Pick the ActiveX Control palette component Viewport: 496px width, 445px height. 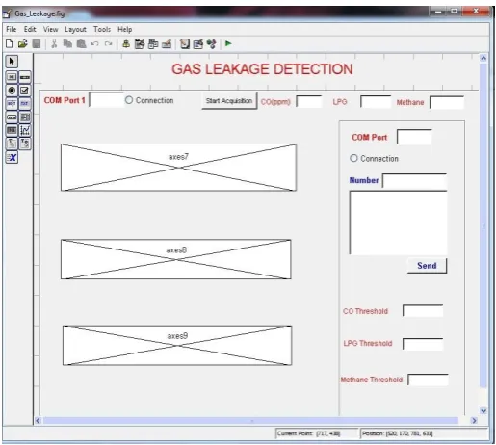tap(12, 158)
